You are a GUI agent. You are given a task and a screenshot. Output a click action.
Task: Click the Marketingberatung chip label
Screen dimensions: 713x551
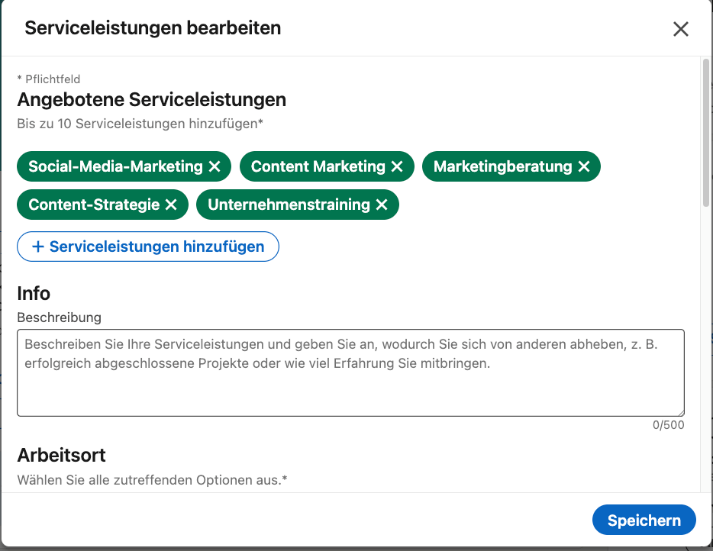[x=502, y=166]
